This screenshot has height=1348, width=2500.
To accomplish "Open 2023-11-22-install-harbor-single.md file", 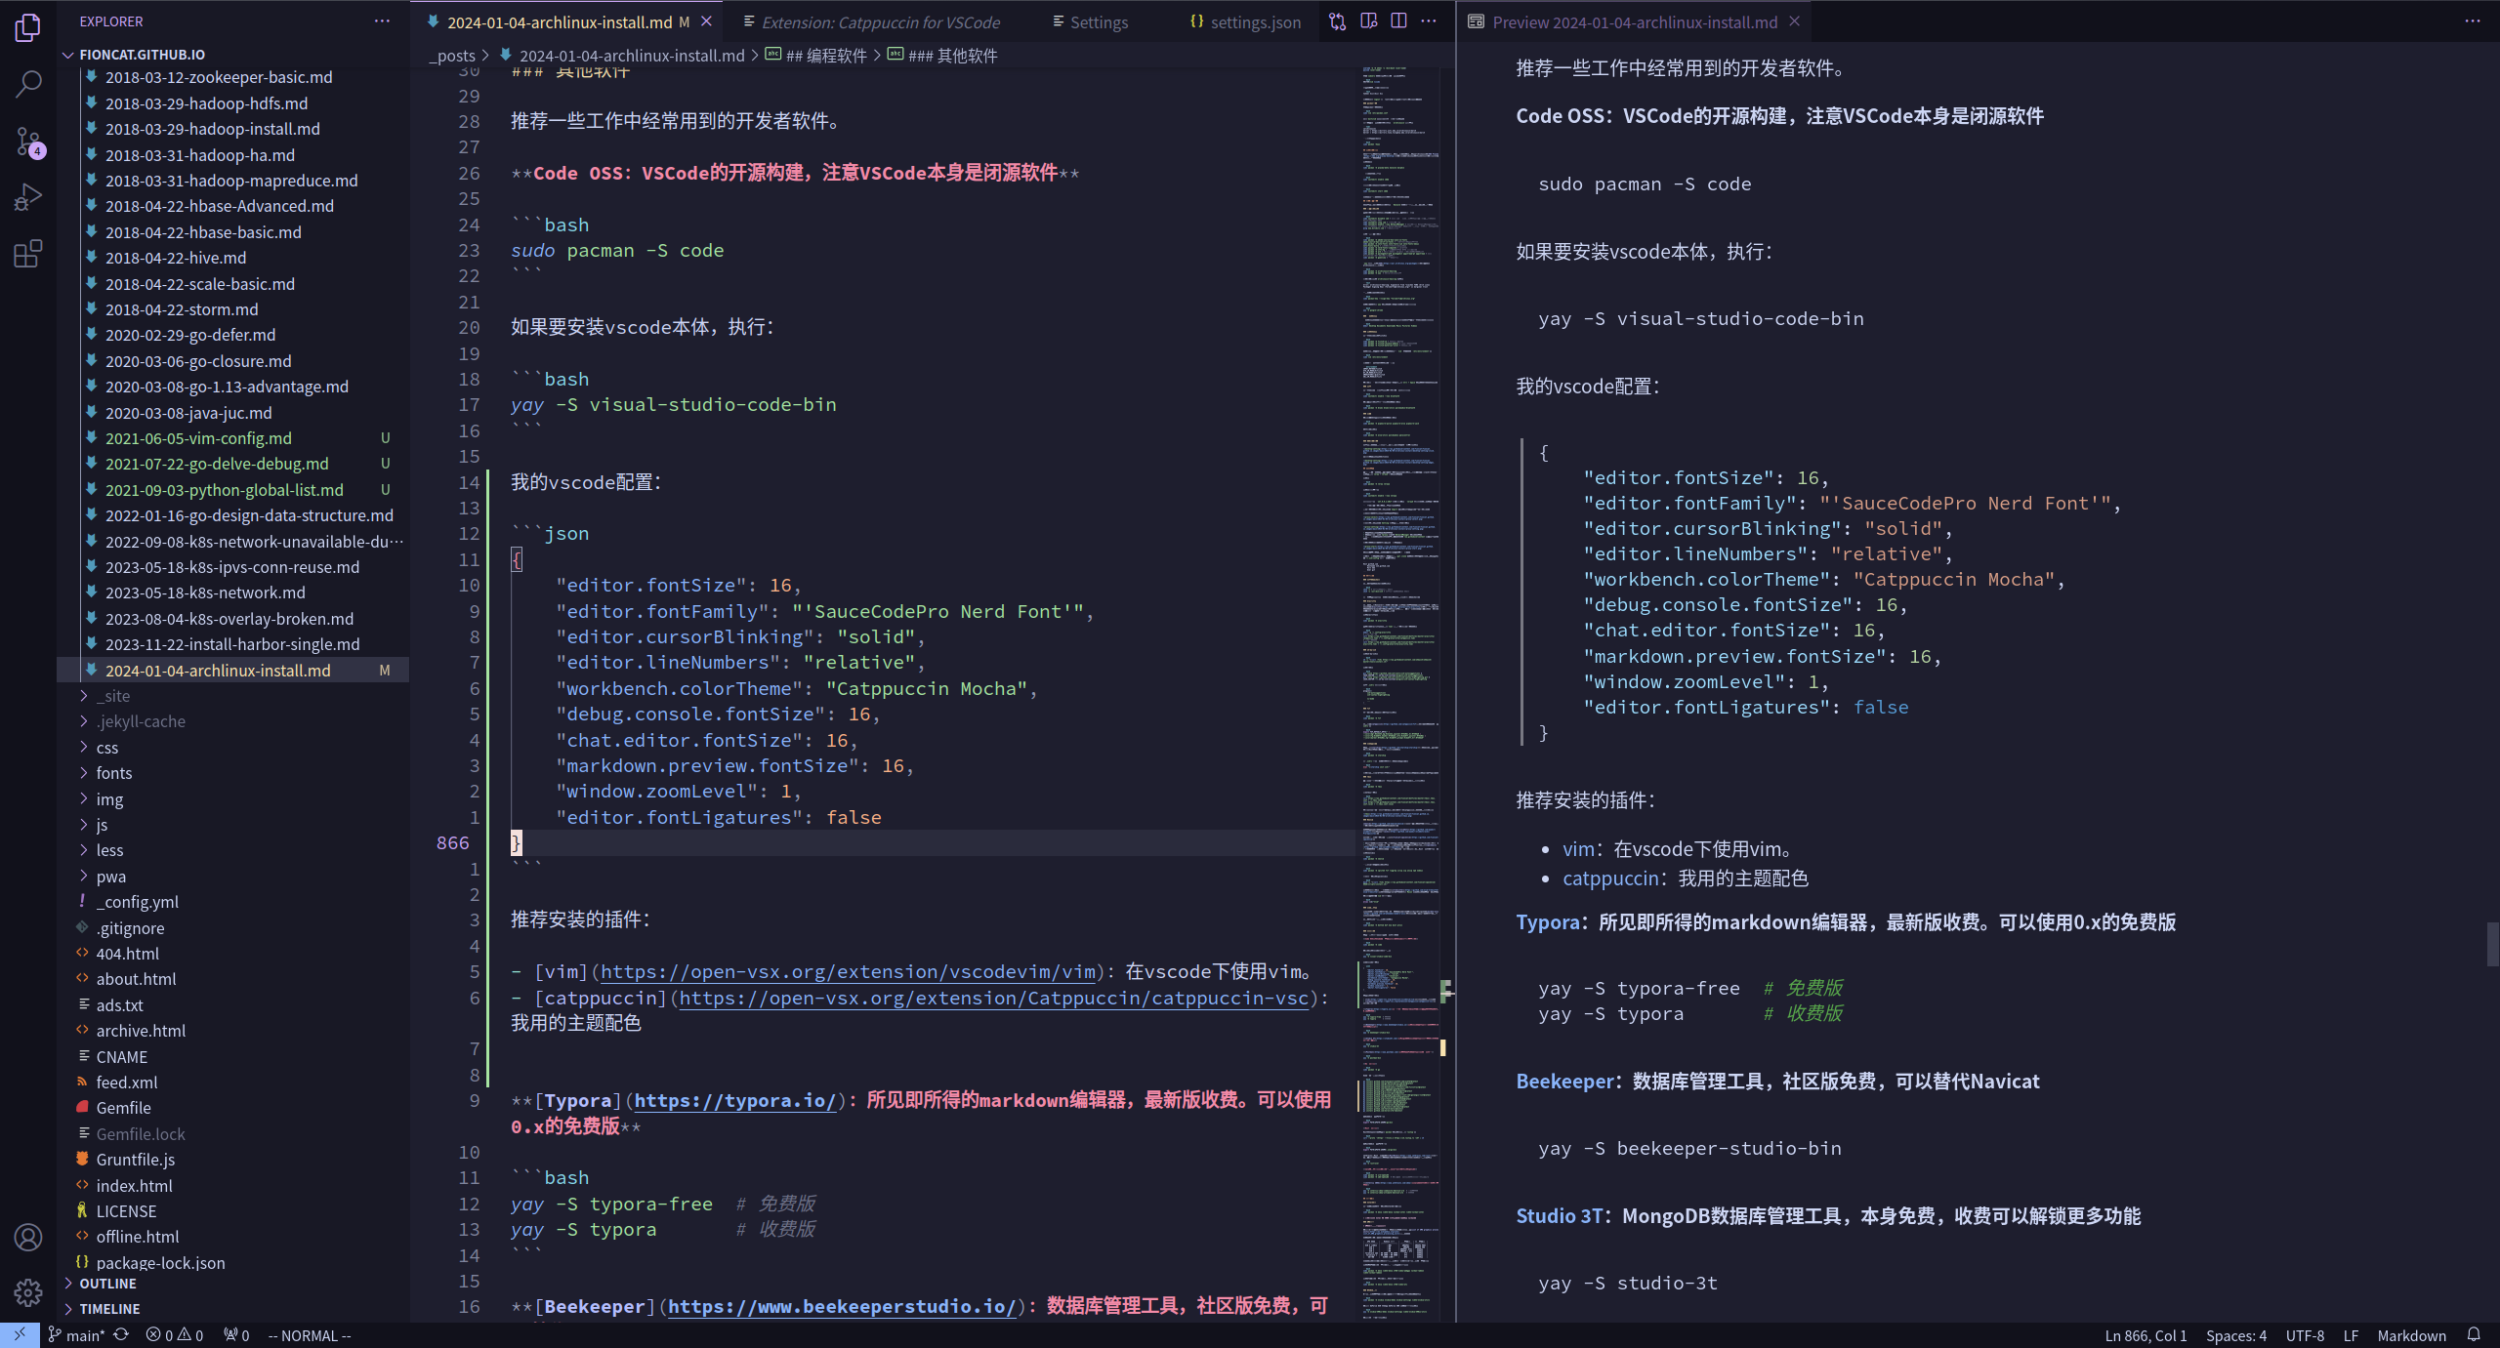I will (x=232, y=644).
